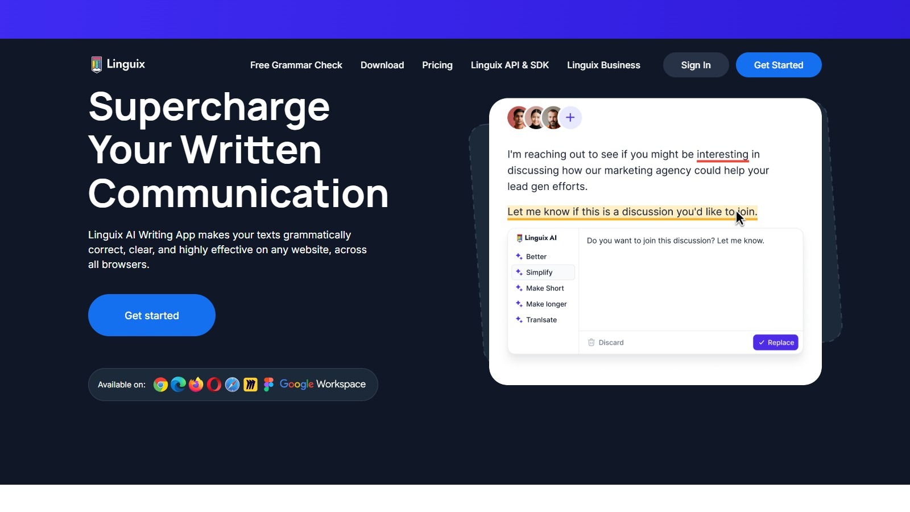Click the yellow Miro icon
This screenshot has height=512, width=910.
pos(250,385)
